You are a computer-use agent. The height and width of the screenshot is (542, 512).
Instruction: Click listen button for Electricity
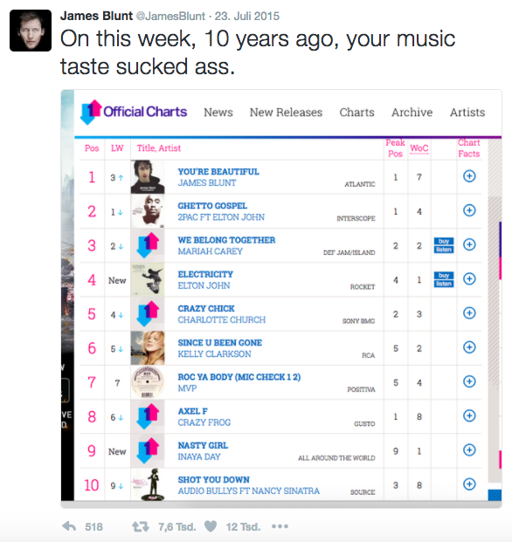click(444, 284)
